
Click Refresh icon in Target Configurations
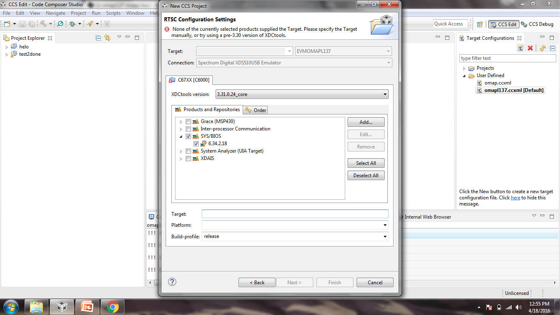pos(543,48)
